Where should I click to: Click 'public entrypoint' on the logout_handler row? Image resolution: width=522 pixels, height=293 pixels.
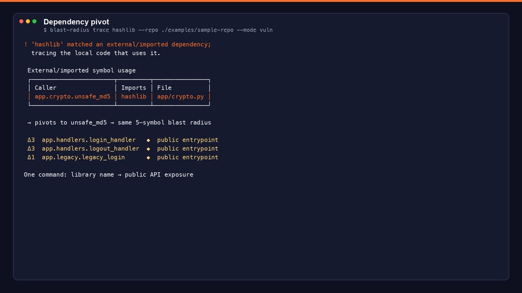188,149
